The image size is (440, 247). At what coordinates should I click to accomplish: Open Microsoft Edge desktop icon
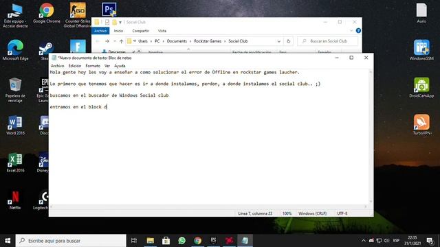(x=15, y=50)
